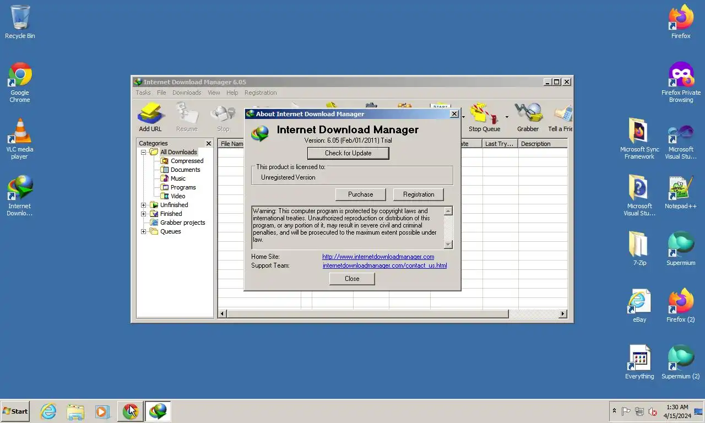Click the Stop Queue toolbar icon
This screenshot has height=423, width=705.
(484, 118)
